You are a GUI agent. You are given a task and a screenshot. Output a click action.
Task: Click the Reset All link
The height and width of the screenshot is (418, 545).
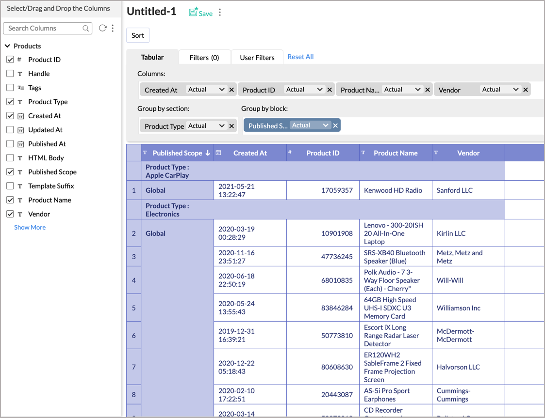tap(300, 57)
